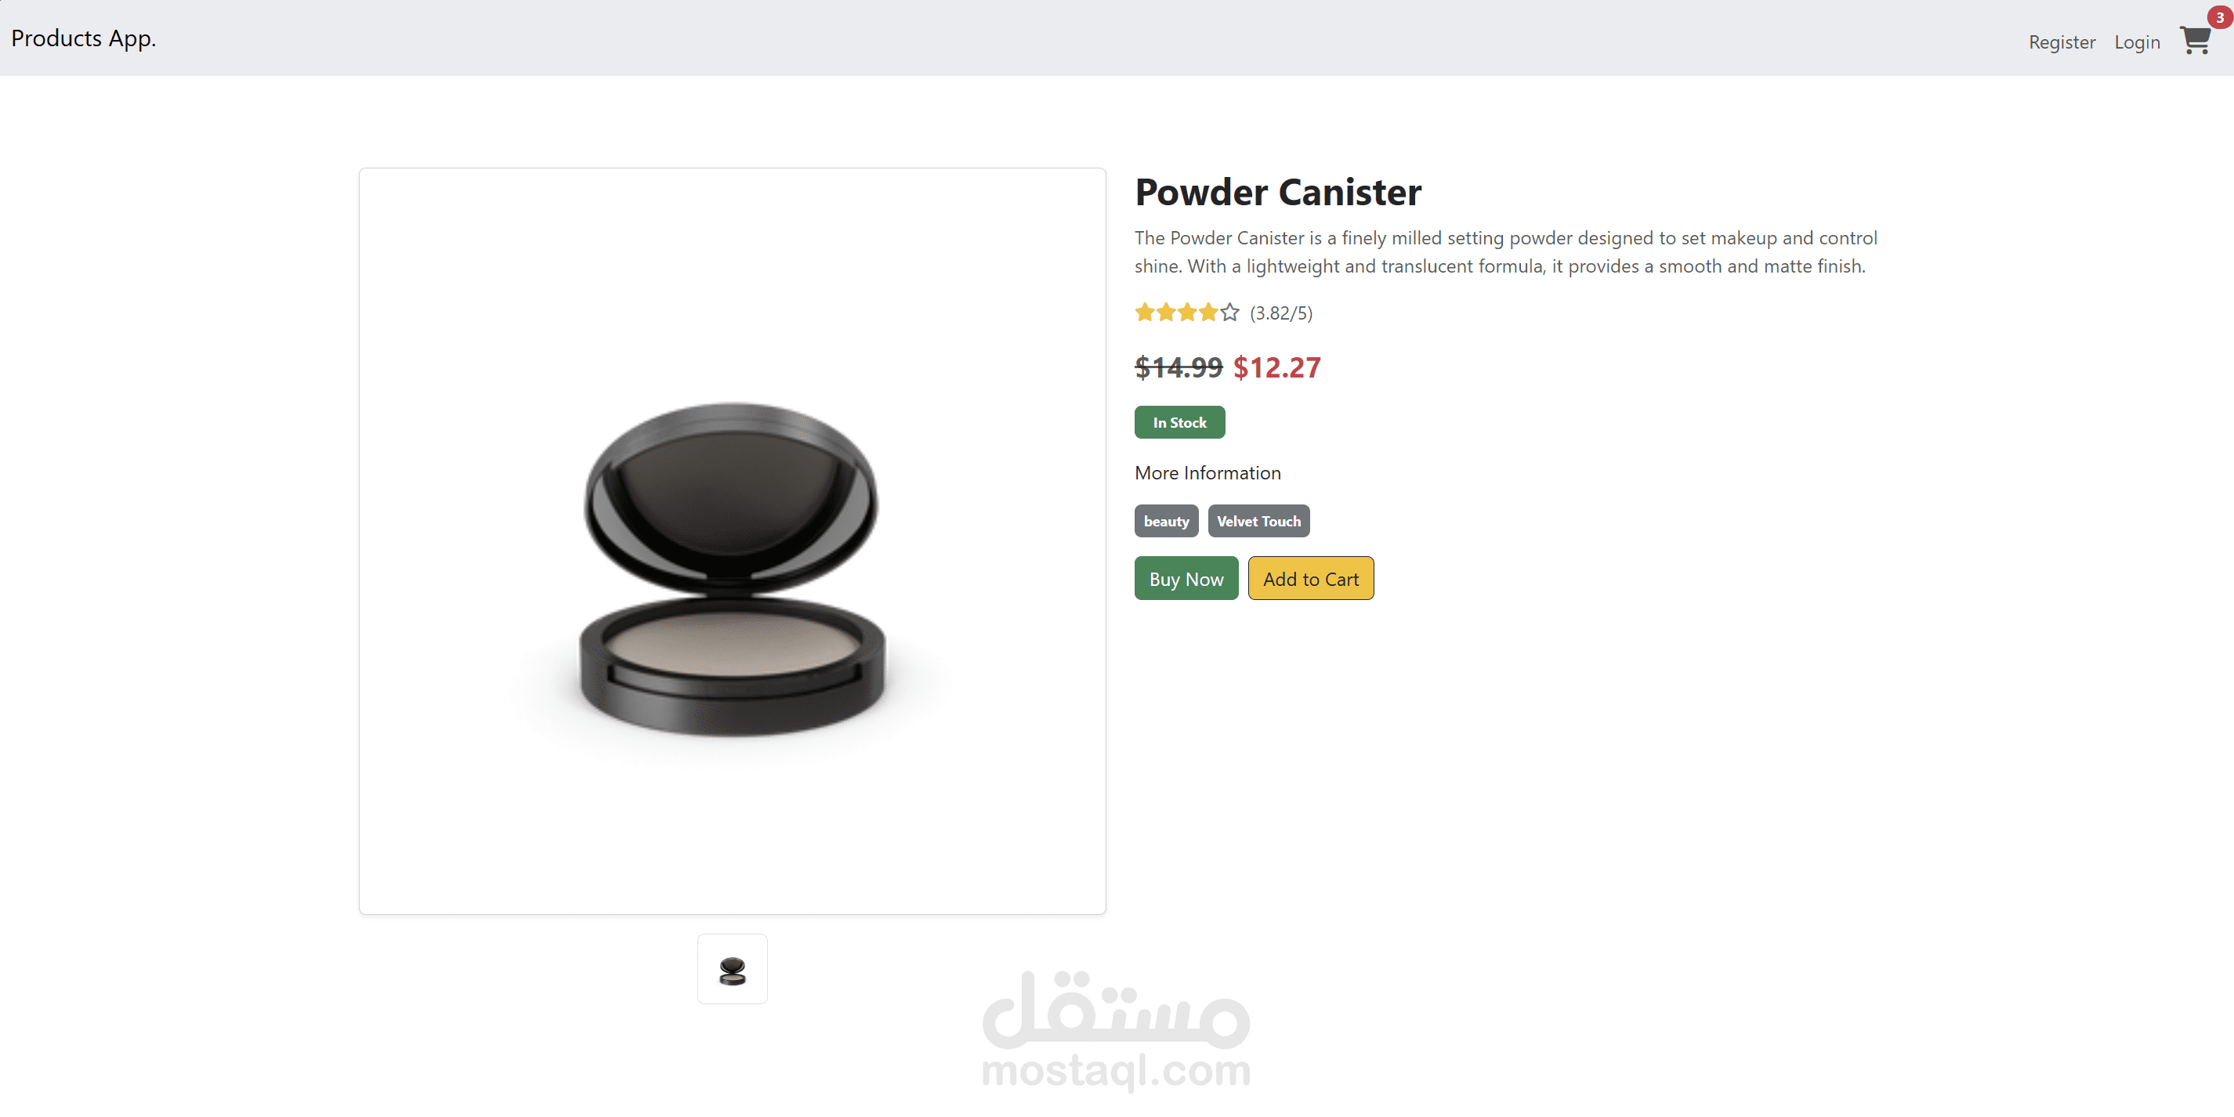Select the powder canister thumbnail

click(732, 969)
